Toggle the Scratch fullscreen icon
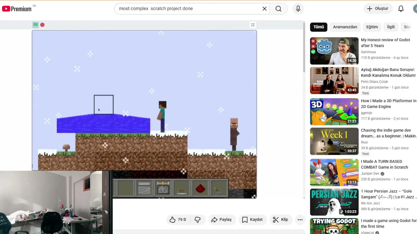 point(253,25)
